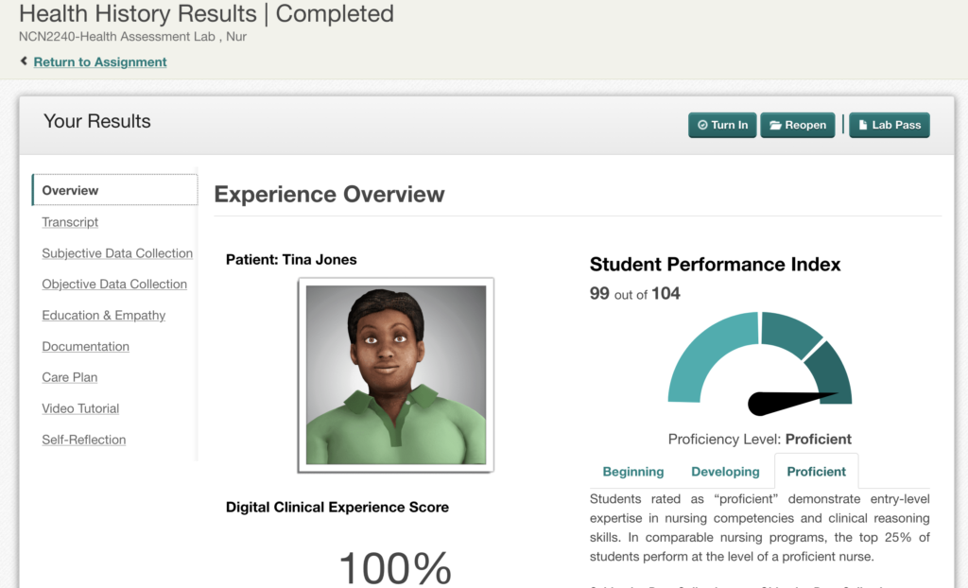Screen dimensions: 968x588
Task: Open Objective Data Collection results
Action: click(x=114, y=284)
